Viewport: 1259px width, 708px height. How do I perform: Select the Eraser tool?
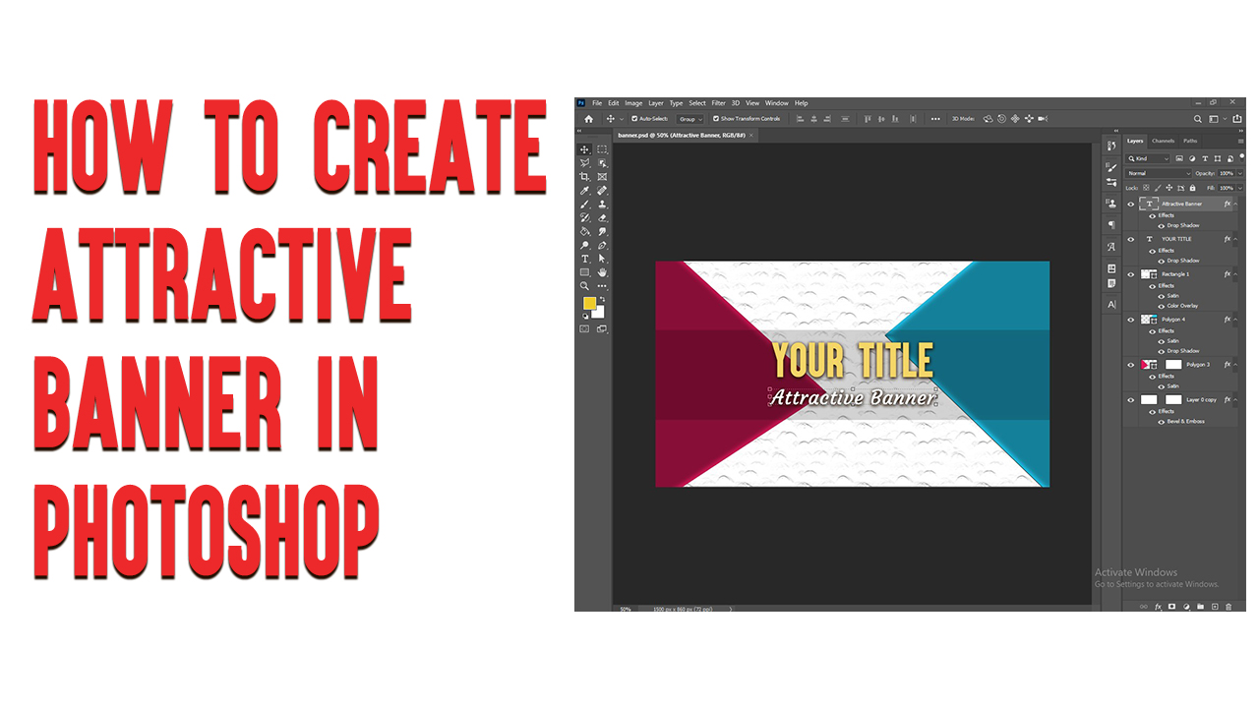[602, 217]
